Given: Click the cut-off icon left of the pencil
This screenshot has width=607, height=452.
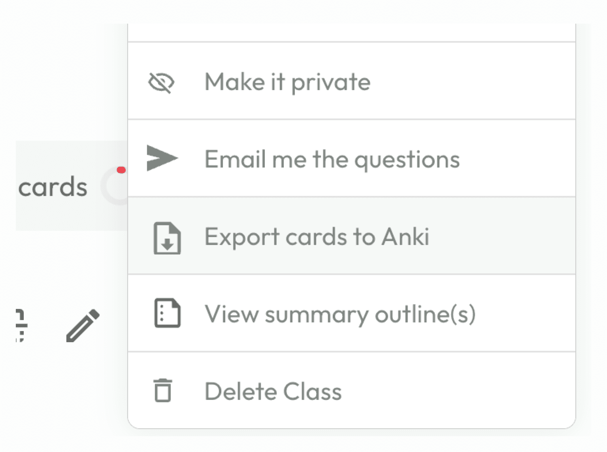Looking at the screenshot, I should pos(21,325).
